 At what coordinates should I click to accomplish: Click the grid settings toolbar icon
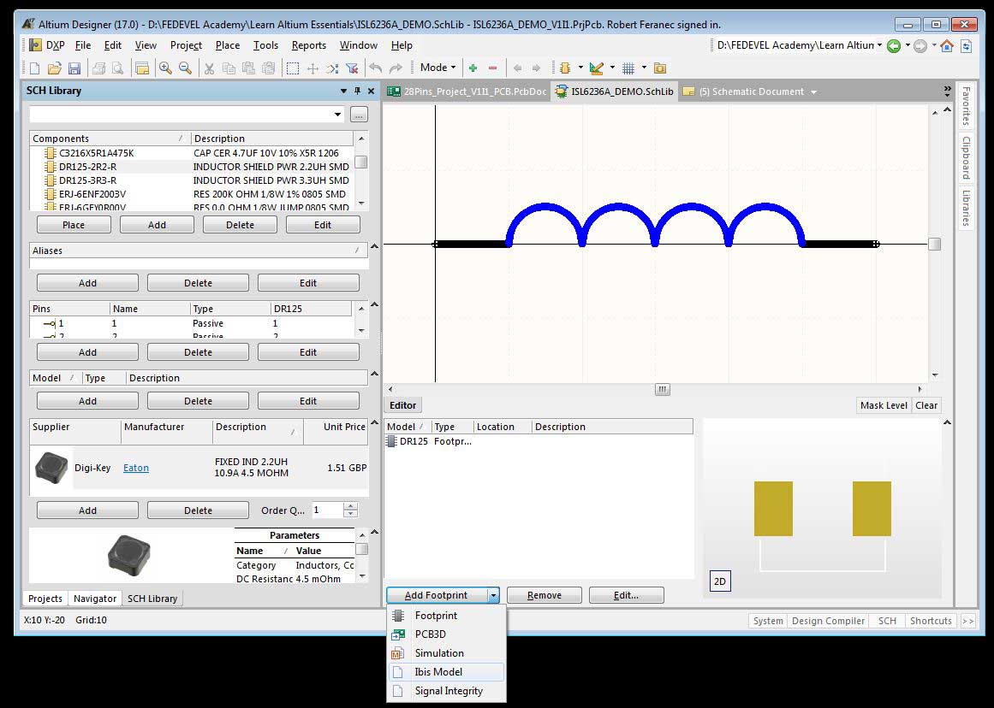point(628,68)
